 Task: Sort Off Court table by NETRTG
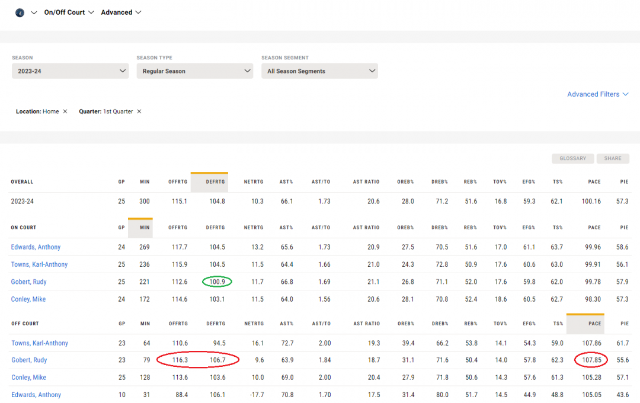[x=254, y=324]
